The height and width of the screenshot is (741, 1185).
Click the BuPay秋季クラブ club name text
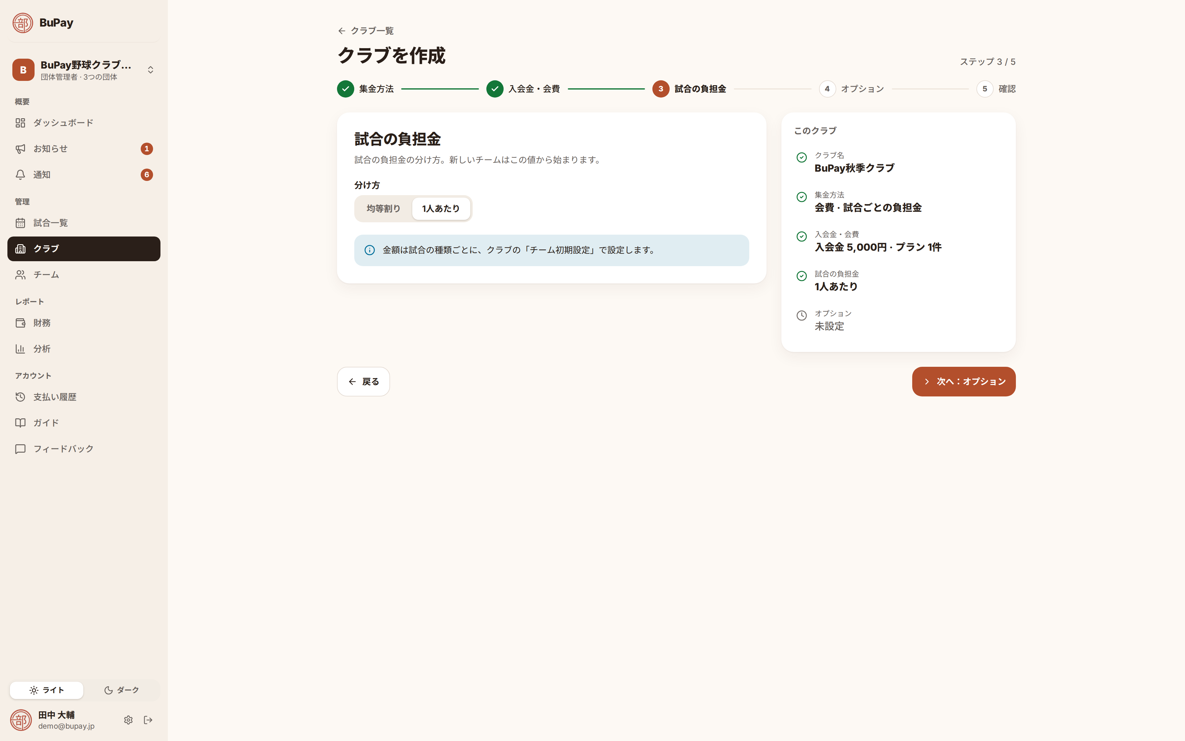click(854, 168)
